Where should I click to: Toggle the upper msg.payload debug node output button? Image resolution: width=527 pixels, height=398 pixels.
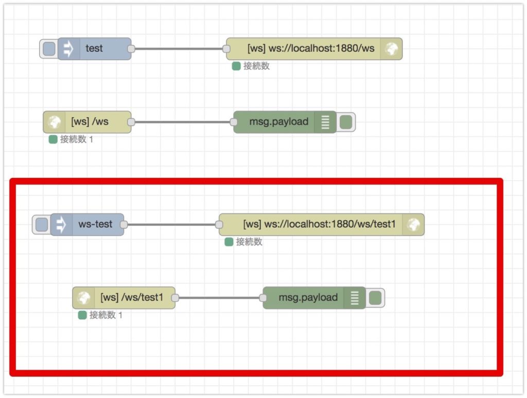(x=346, y=122)
